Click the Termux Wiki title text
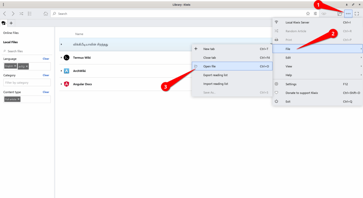Image resolution: width=363 pixels, height=198 pixels. pos(82,57)
